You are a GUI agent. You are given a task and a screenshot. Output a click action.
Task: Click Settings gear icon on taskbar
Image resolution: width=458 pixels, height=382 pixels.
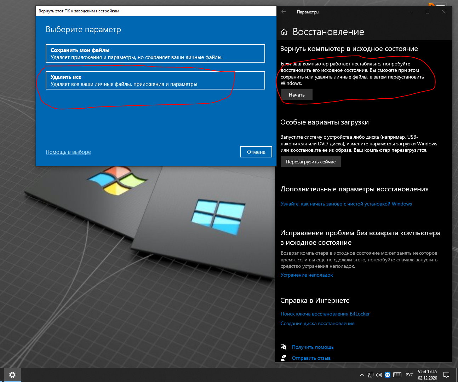(12, 375)
